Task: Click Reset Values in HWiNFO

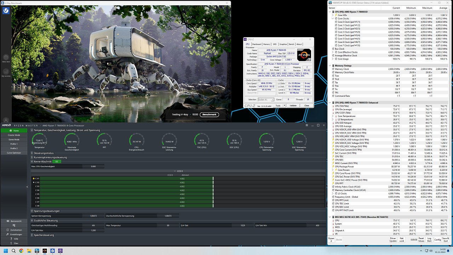Action: point(421,240)
